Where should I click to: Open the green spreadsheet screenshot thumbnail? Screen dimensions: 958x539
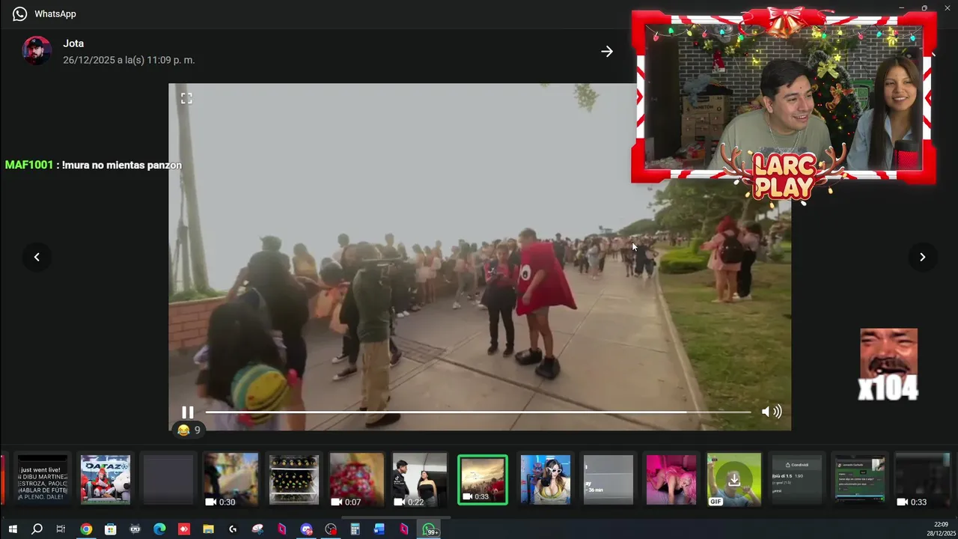[x=860, y=480]
